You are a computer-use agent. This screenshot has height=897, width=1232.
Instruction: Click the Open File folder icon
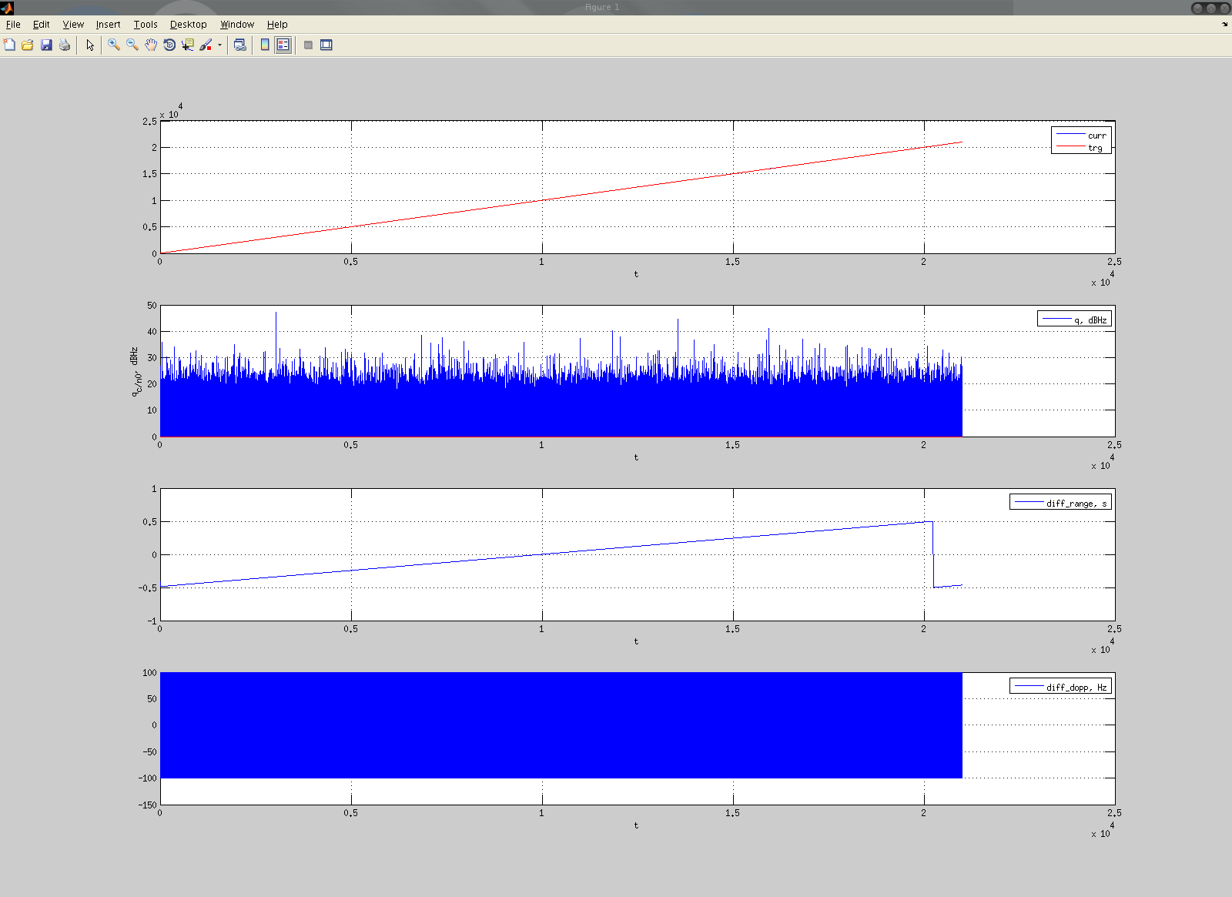(x=28, y=45)
